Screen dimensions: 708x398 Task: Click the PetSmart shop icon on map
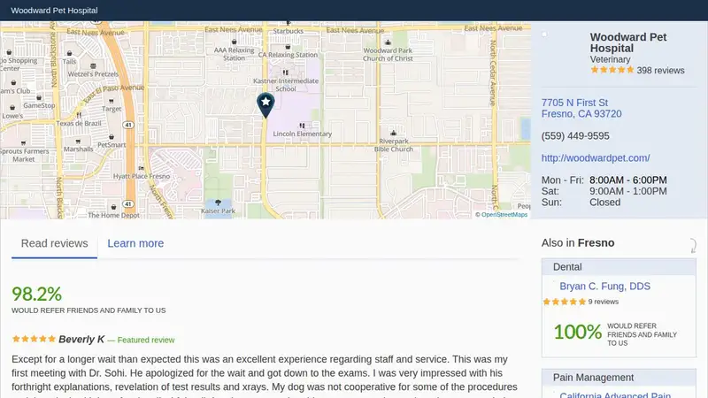tap(112, 137)
